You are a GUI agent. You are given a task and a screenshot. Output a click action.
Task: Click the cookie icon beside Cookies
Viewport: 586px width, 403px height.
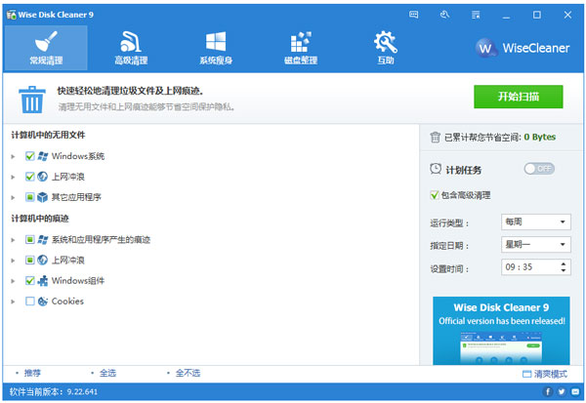click(43, 302)
